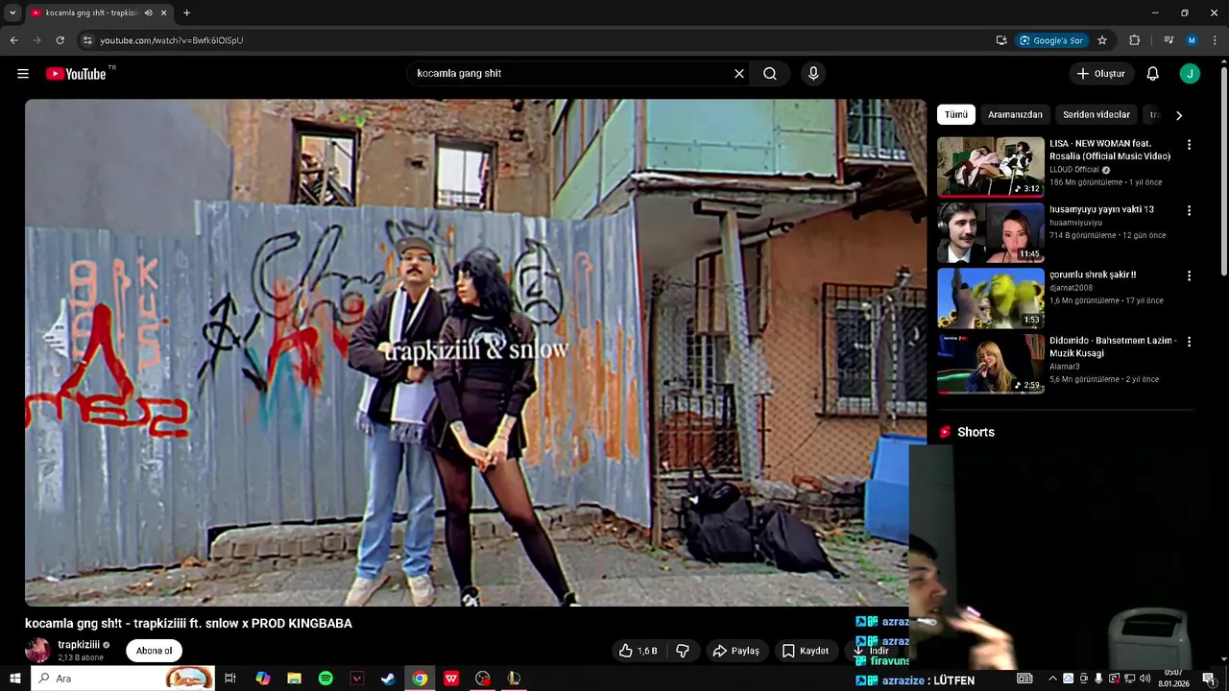Mute the tab via speaker icon
The image size is (1229, 691).
[x=148, y=12]
